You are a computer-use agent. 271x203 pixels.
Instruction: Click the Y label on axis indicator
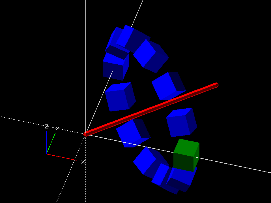coord(57,128)
